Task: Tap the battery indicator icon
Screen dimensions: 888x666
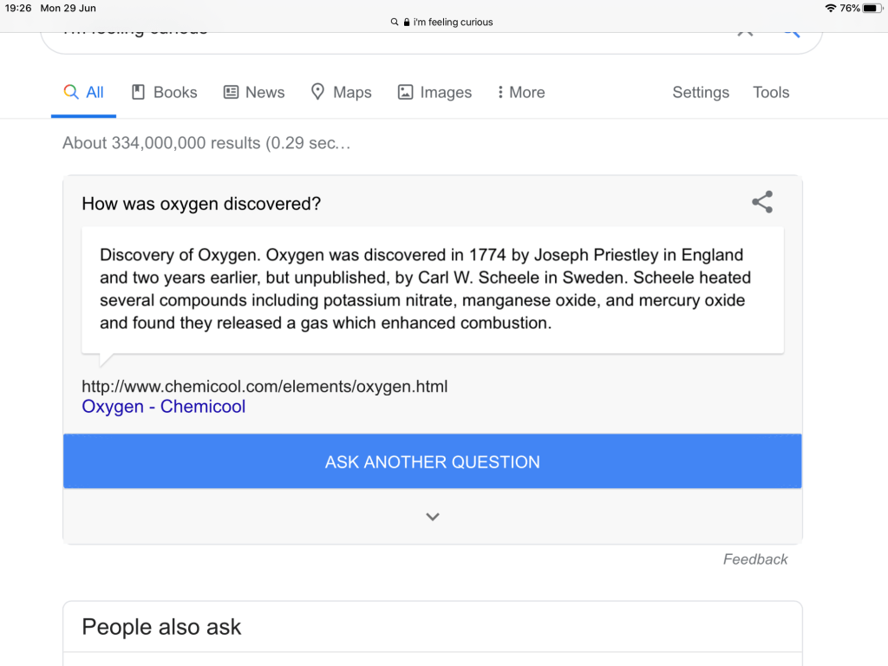Action: 872,8
